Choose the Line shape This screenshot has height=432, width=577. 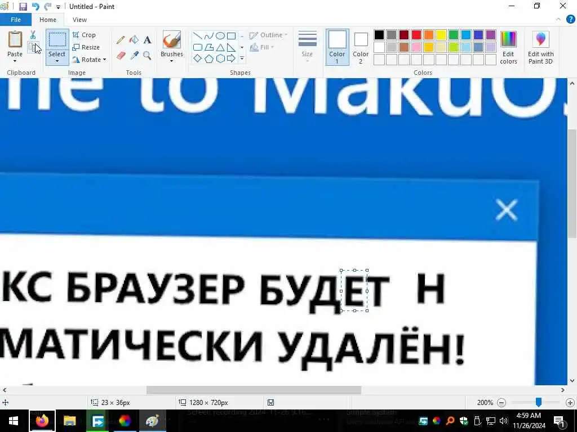(198, 35)
